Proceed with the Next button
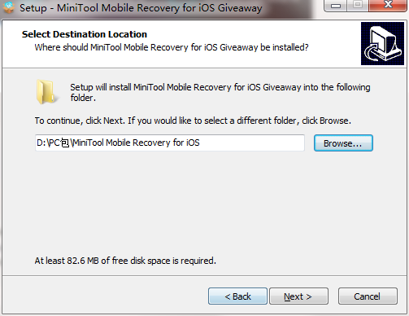 pos(298,296)
